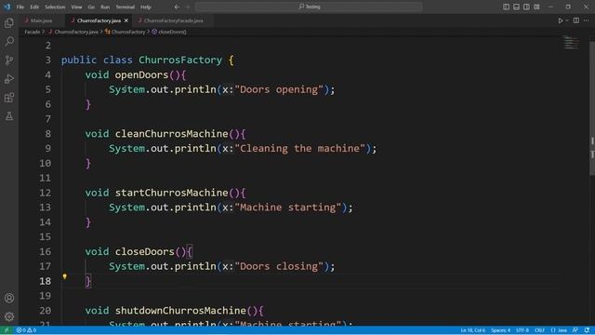Viewport: 595px width, 335px height.
Task: Open the editor More Actions ellipsis
Action: (587, 20)
